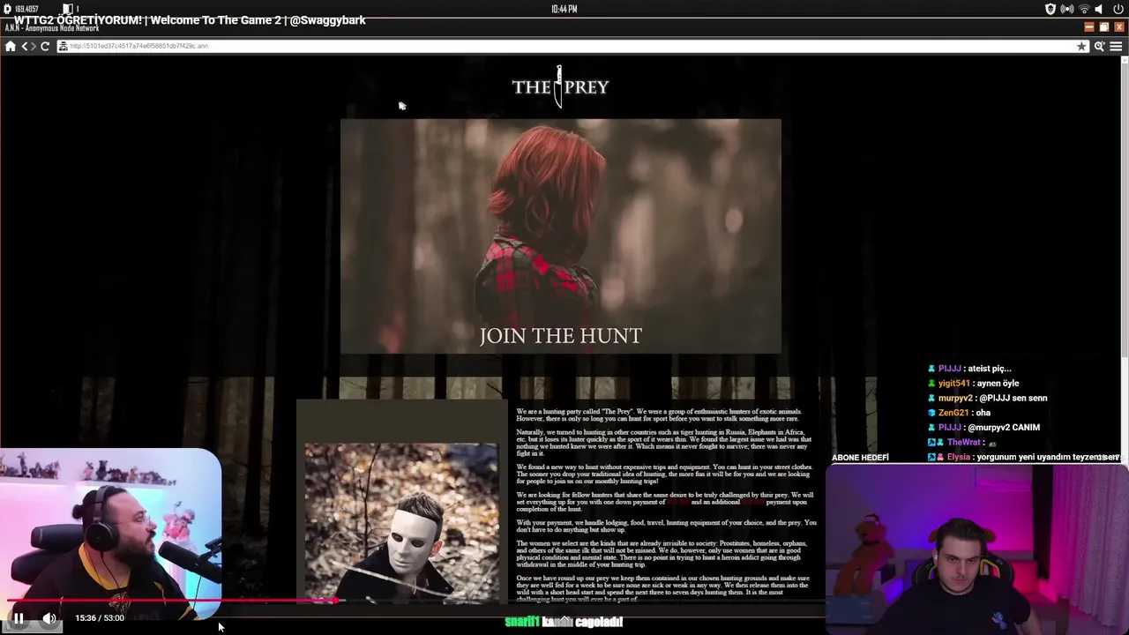Go to the browser home page
Screen dimensions: 1129x635
point(11,46)
